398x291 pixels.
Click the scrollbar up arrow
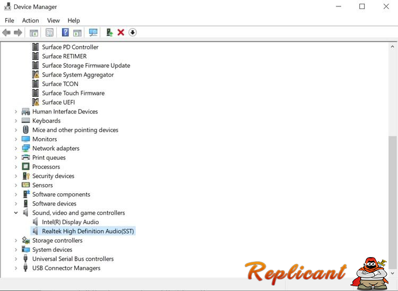(392, 47)
